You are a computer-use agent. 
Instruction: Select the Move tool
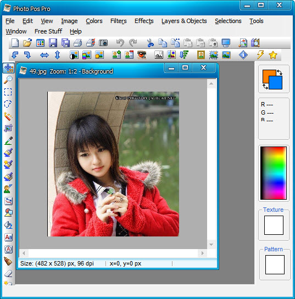(9, 68)
